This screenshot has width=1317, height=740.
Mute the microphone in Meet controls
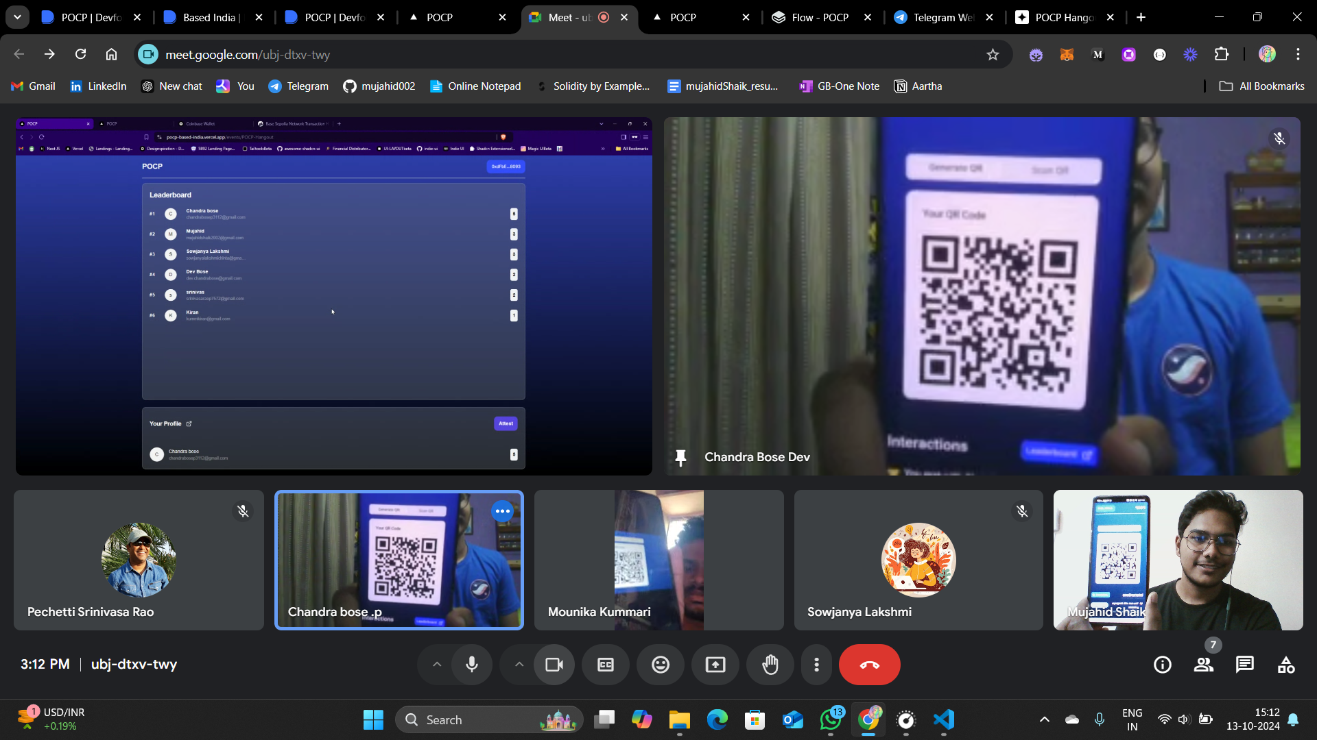[472, 665]
